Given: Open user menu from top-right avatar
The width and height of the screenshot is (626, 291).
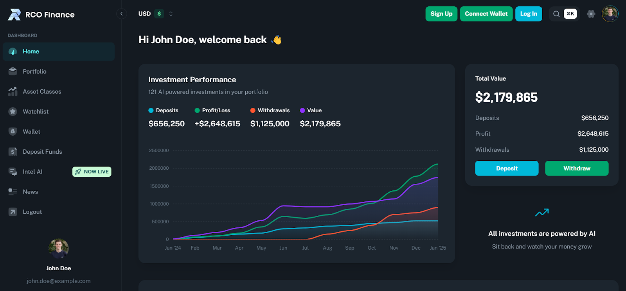Looking at the screenshot, I should click(610, 14).
